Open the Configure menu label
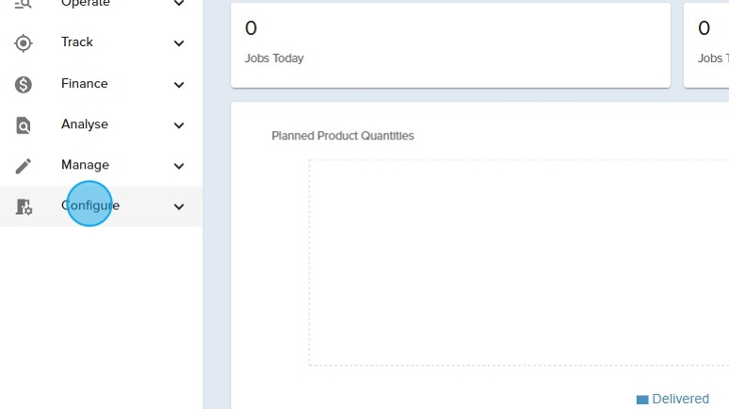The image size is (729, 409). [x=90, y=205]
